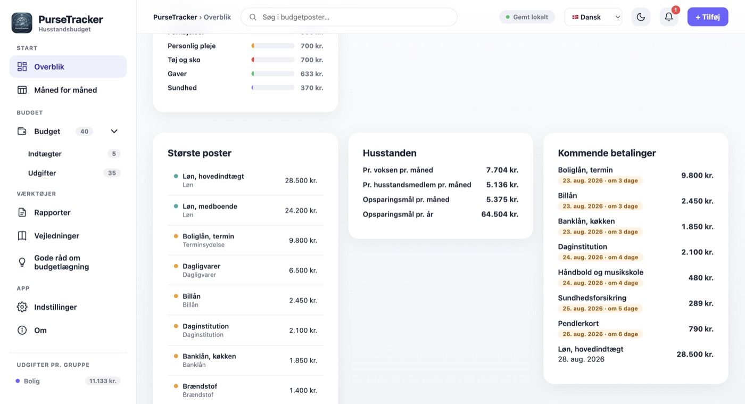Viewport: 745px width, 404px height.
Task: Click Opsparingsmål pr. år row
Action: click(x=441, y=215)
